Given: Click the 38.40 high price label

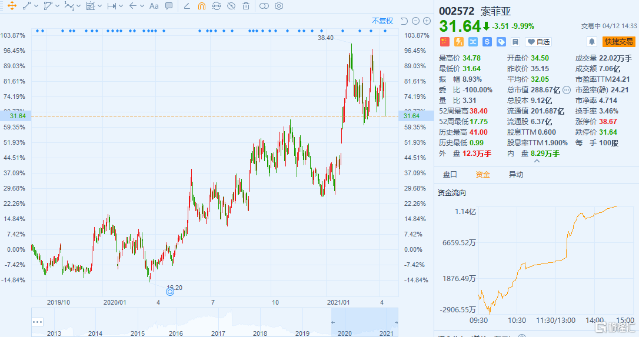Looking at the screenshot, I should [x=325, y=38].
